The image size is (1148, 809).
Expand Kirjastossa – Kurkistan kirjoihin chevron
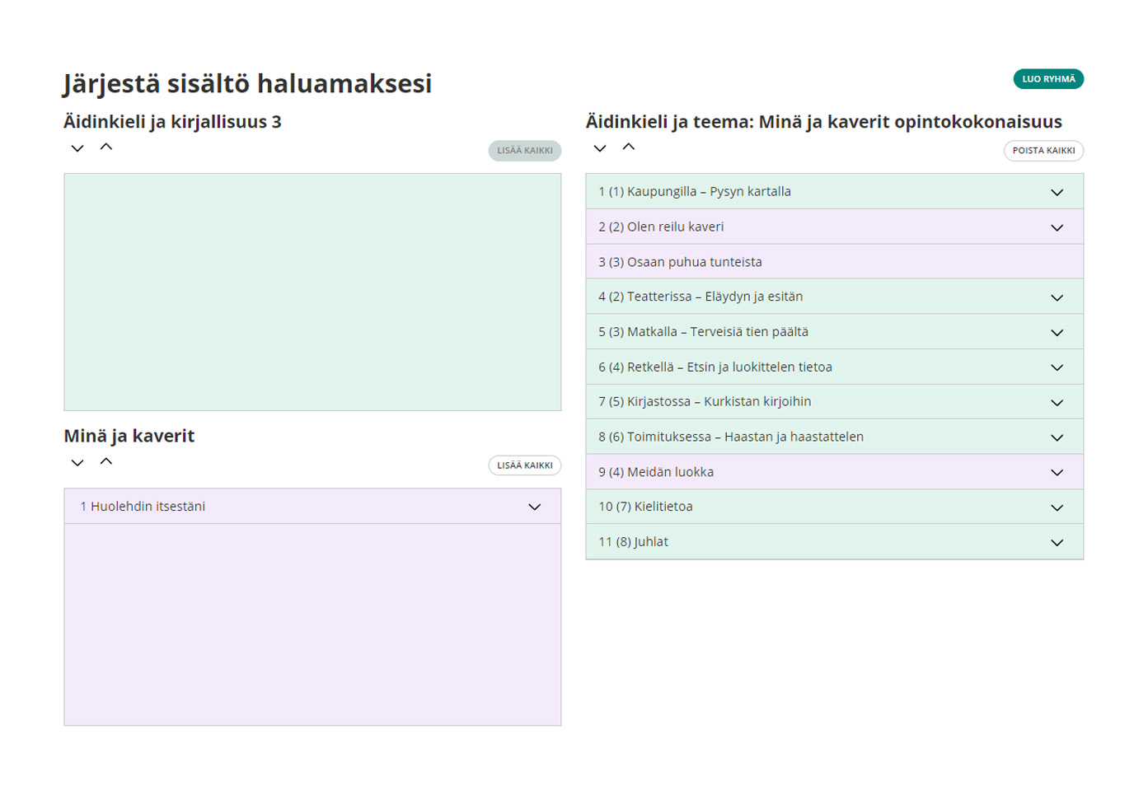pos(1057,403)
